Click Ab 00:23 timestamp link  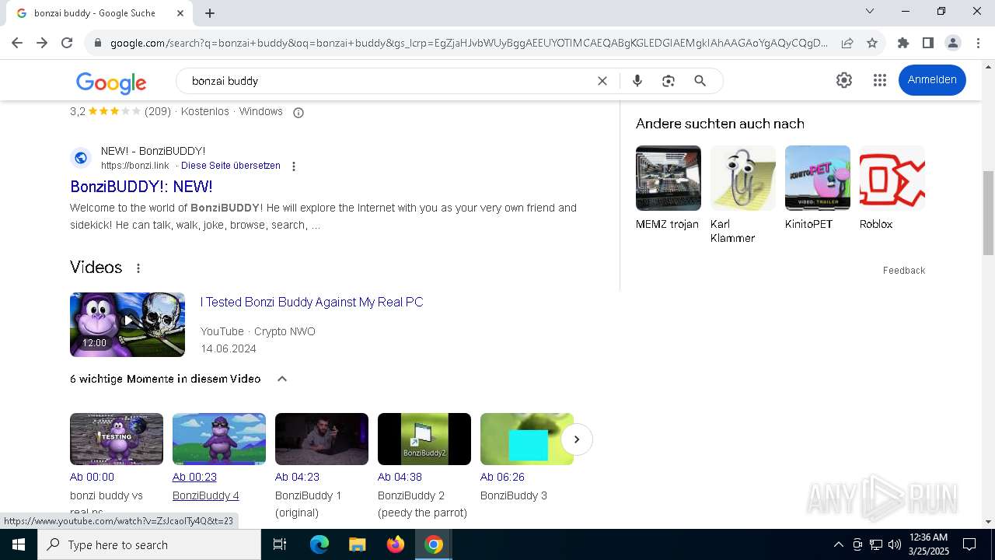pos(194,477)
